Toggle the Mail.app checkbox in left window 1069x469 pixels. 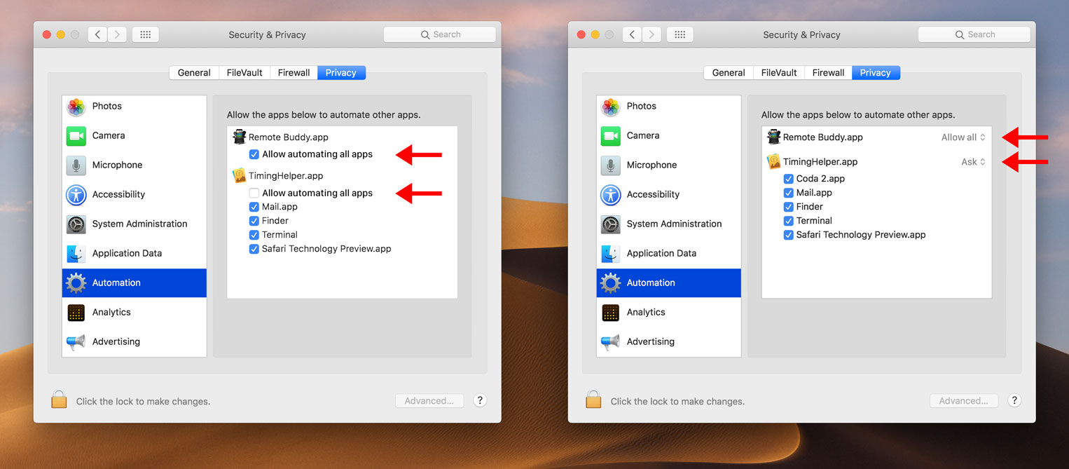click(254, 207)
